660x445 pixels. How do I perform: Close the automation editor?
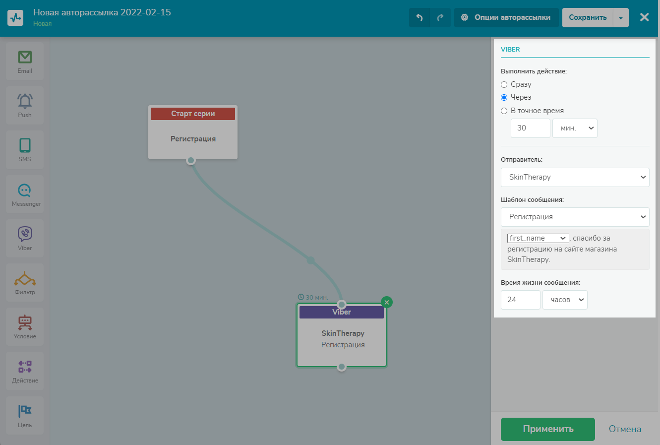pyautogui.click(x=644, y=17)
